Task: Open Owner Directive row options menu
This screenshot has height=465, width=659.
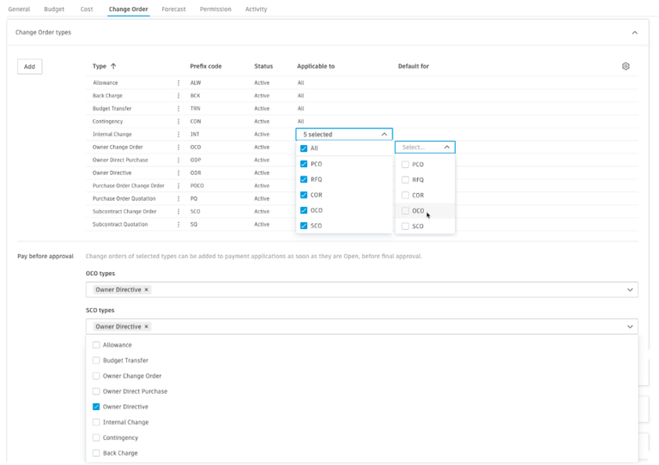Action: coord(178,172)
